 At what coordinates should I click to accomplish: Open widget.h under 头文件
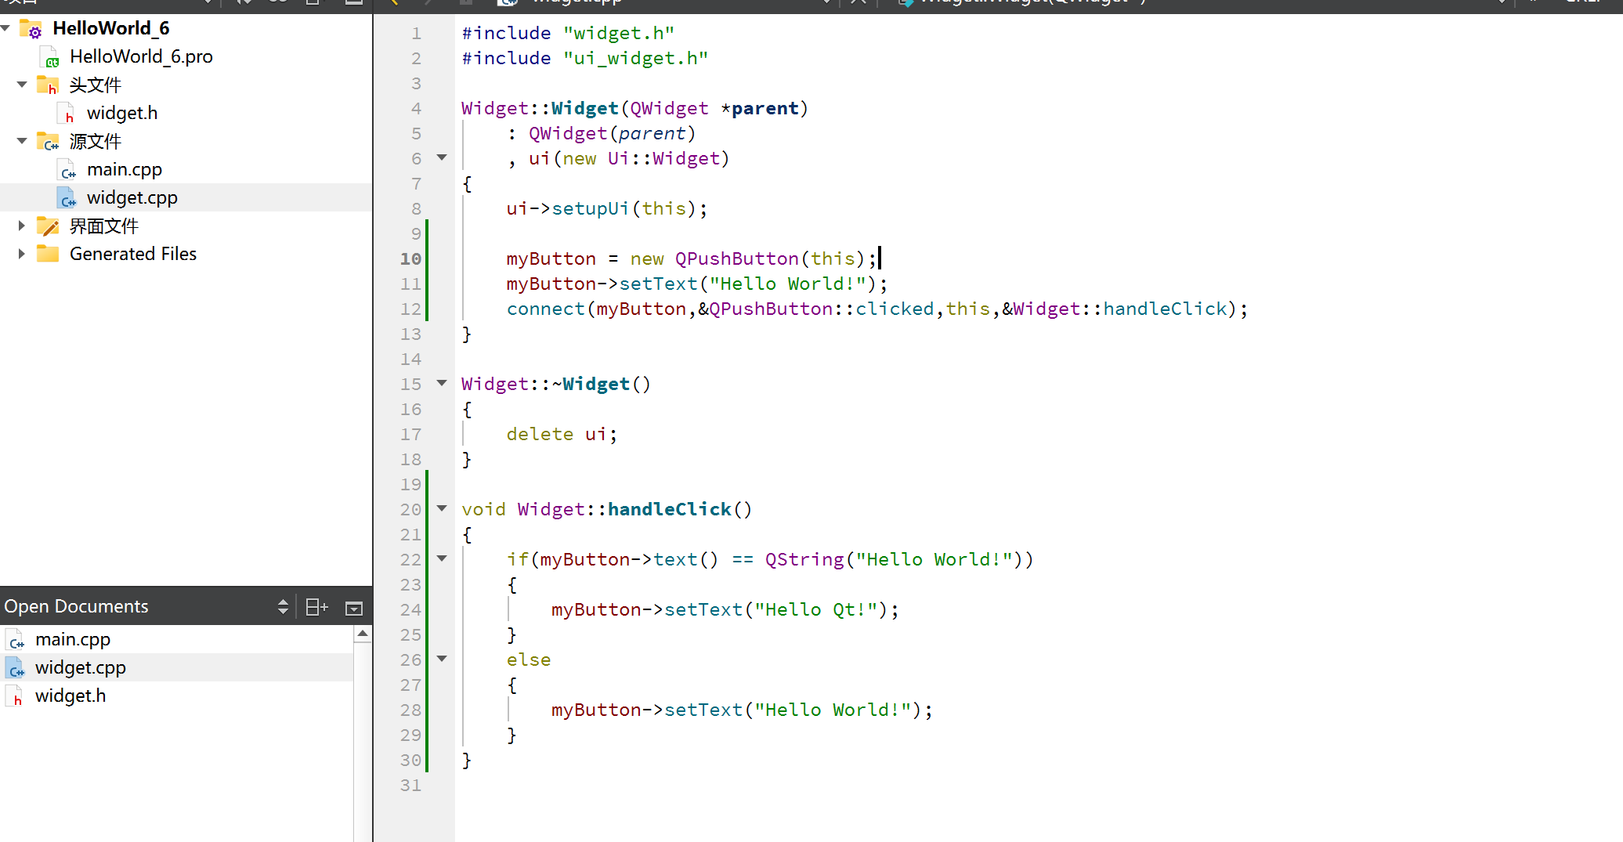(122, 113)
